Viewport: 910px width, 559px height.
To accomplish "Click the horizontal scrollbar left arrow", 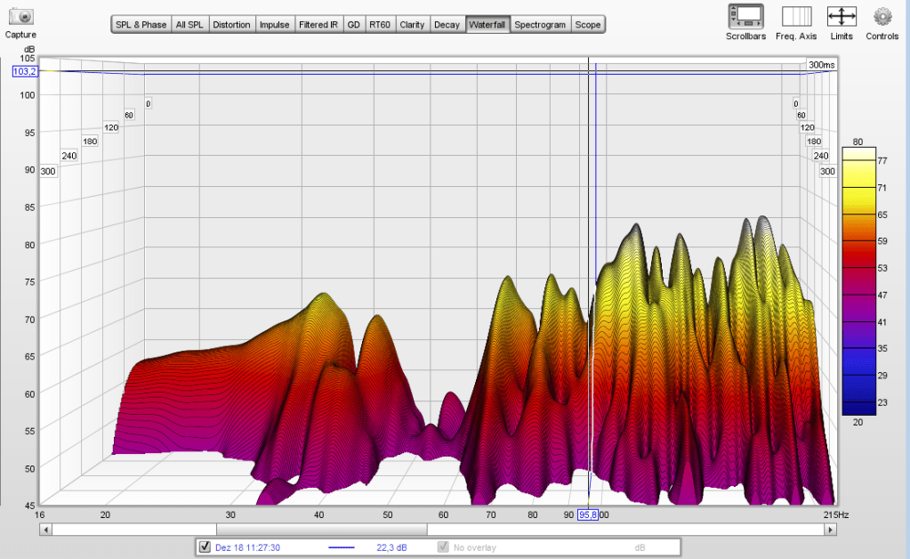I will (x=45, y=530).
